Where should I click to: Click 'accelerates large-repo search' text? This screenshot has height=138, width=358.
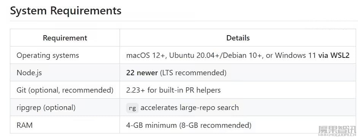click(x=189, y=108)
